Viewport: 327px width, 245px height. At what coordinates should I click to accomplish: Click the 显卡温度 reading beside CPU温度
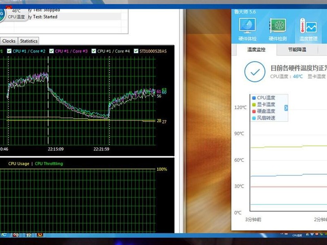[x=317, y=77]
